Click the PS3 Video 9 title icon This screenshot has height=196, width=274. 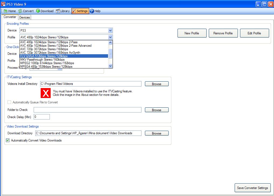click(3, 4)
